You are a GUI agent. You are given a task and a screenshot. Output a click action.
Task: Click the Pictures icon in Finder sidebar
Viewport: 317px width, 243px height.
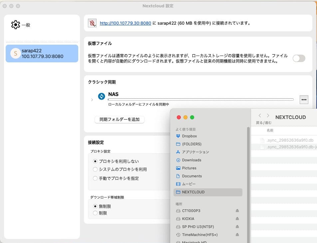point(178,168)
